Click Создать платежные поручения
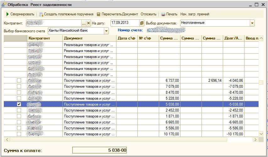This screenshot has width=268, height=157. [66, 14]
